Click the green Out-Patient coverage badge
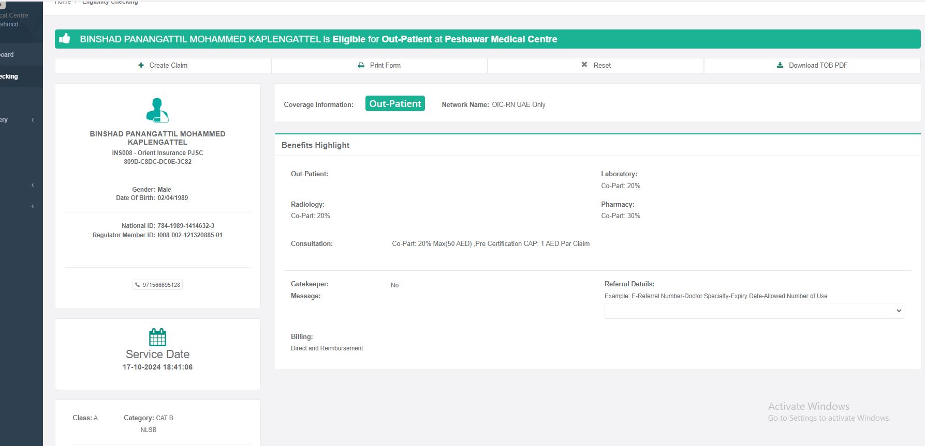This screenshot has width=925, height=446. 395,103
